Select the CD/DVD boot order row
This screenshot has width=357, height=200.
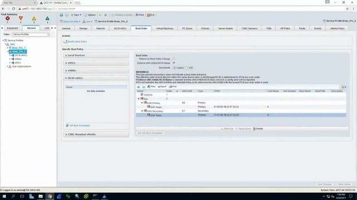click(x=241, y=95)
